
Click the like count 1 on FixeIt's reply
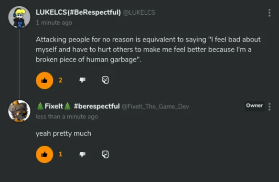coord(61,154)
